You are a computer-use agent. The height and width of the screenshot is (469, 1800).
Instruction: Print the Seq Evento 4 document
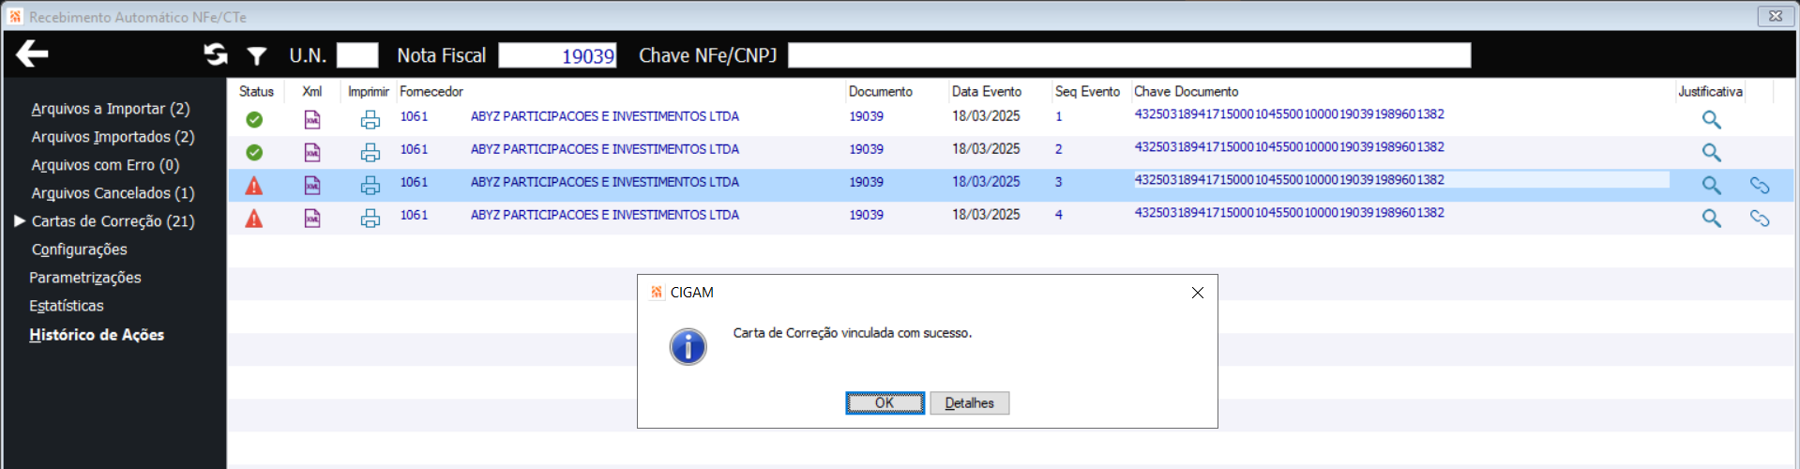click(x=371, y=218)
